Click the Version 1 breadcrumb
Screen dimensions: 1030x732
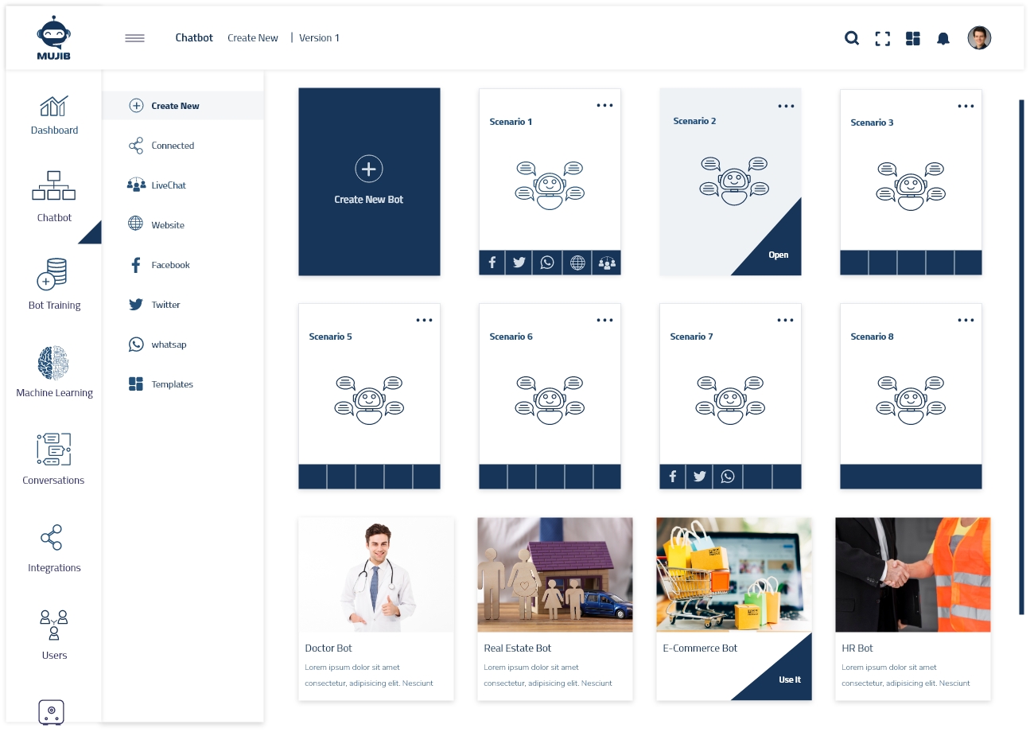[319, 37]
